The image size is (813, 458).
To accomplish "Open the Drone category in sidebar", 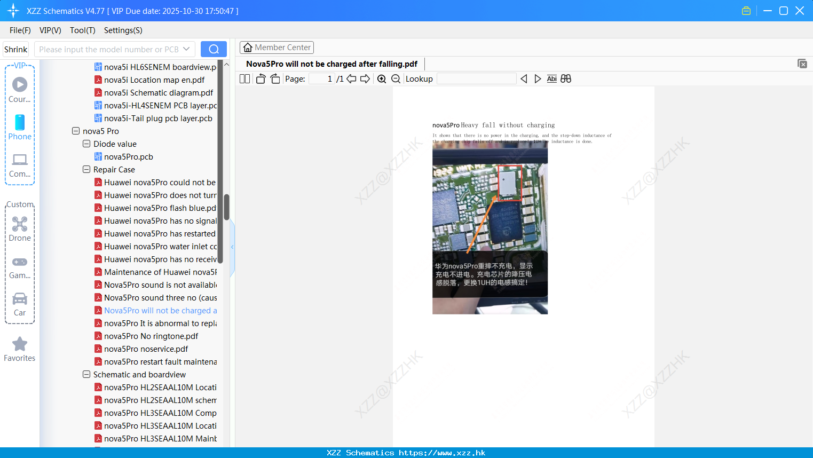I will 20,228.
